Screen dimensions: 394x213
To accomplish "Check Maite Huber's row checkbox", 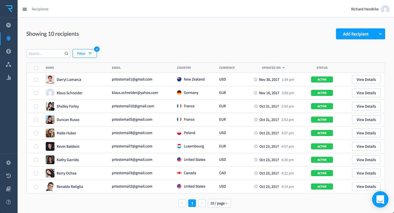I will point(36,133).
